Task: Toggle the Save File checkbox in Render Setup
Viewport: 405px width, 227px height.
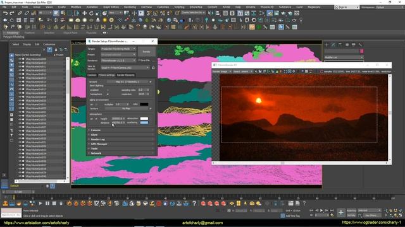Action: [x=139, y=61]
